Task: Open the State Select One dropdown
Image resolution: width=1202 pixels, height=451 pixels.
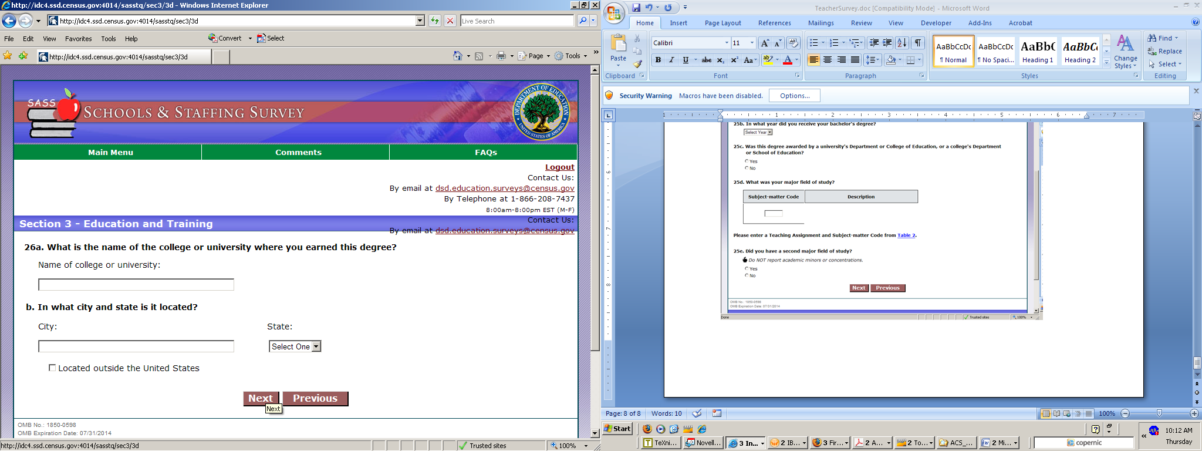Action: coord(316,346)
